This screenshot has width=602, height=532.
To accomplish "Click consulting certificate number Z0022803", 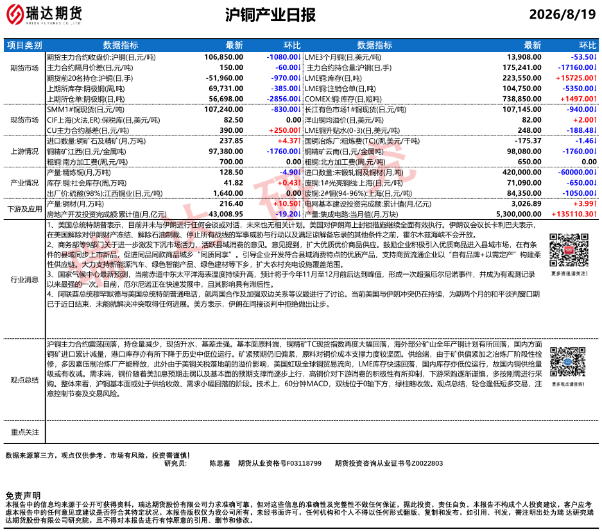I will tap(427, 464).
